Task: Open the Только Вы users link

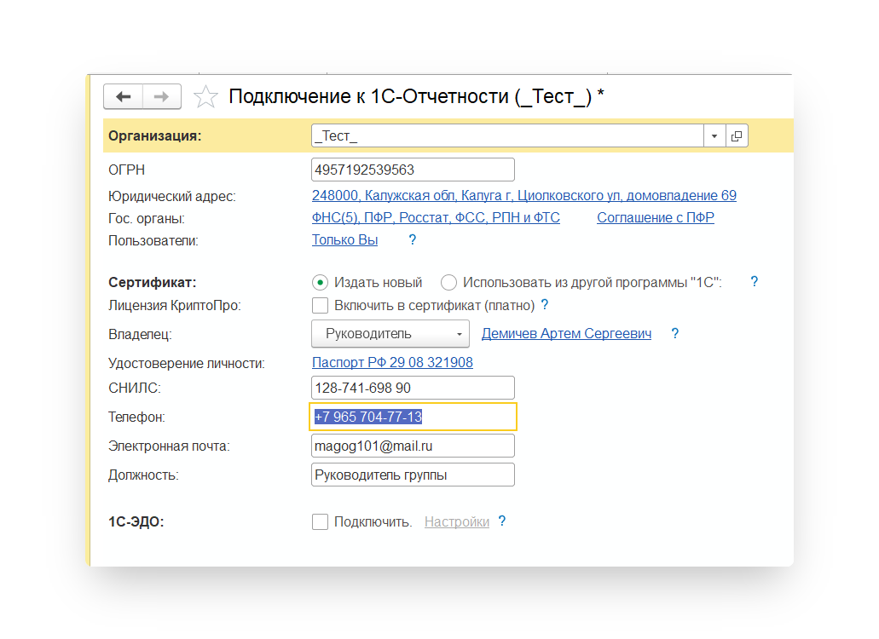Action: (344, 239)
